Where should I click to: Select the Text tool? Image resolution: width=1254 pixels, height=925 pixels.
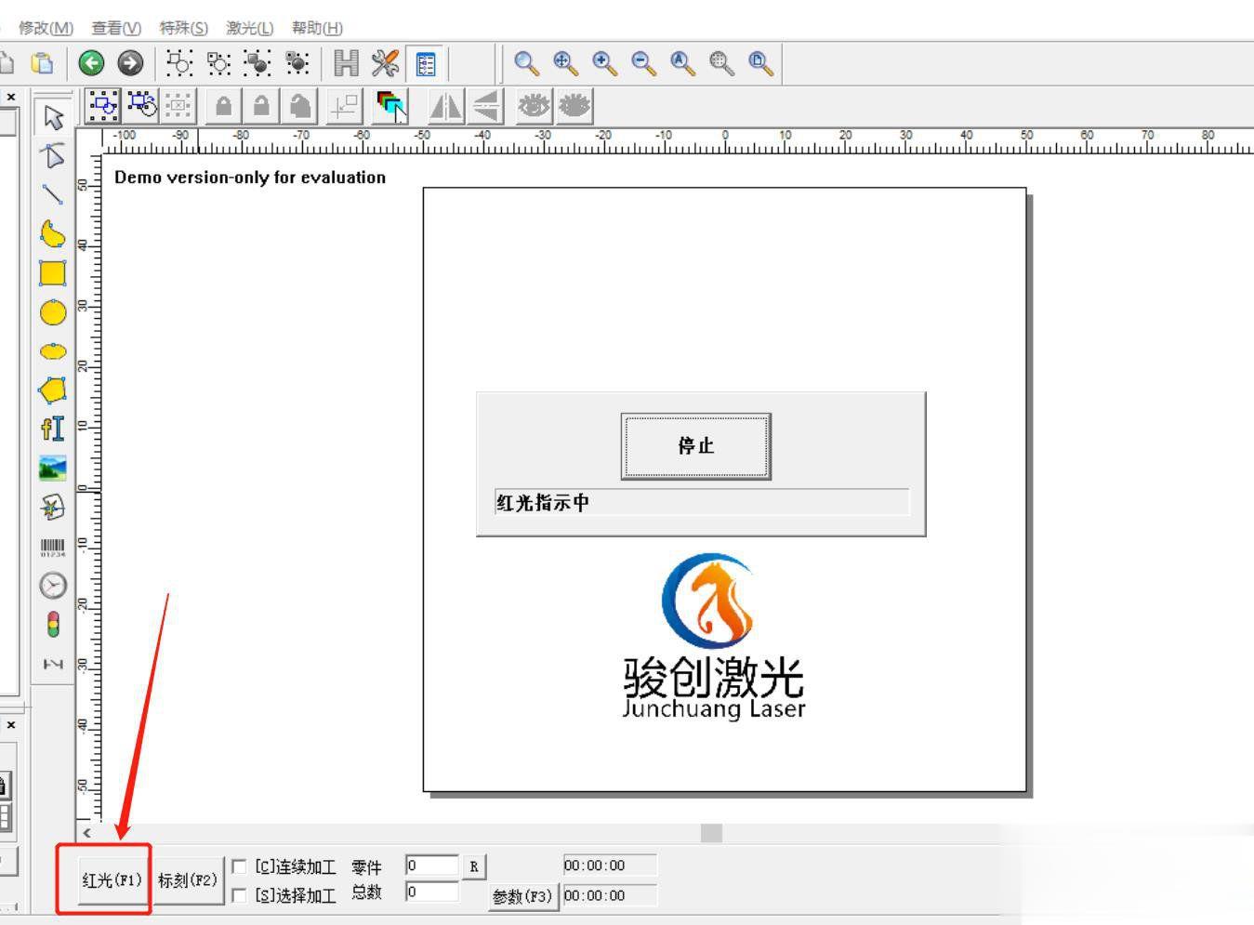[53, 429]
